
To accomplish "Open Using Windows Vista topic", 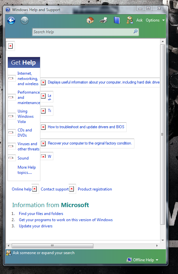I will tap(25, 116).
